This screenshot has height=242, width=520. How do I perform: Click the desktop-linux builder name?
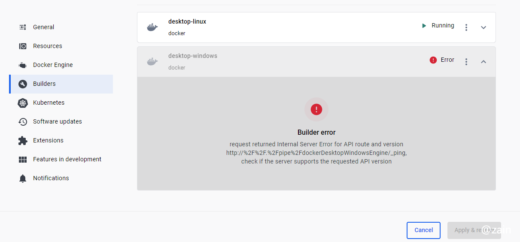(187, 21)
